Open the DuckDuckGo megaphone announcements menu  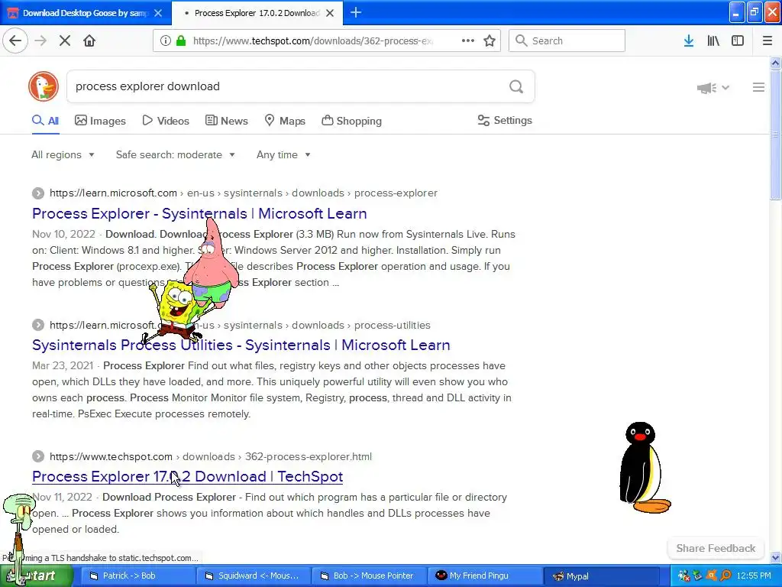click(713, 88)
